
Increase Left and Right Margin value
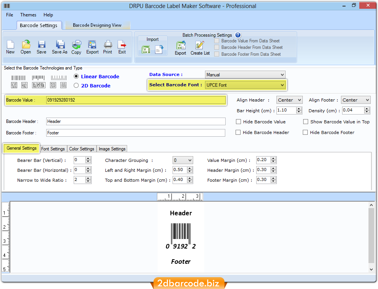point(190,168)
